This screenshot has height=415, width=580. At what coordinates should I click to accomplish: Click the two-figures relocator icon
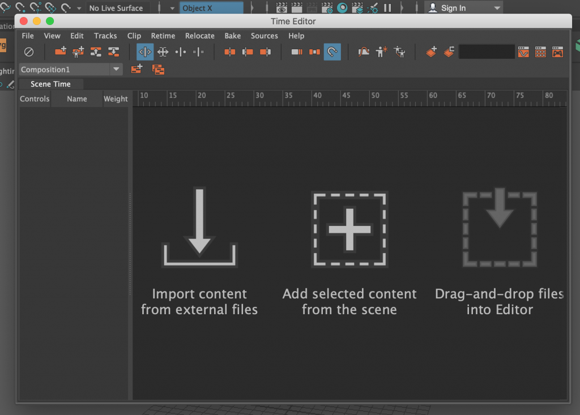point(399,52)
